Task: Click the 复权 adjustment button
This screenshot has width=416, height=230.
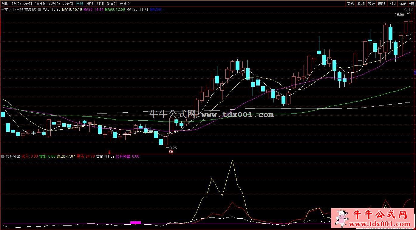Action: pyautogui.click(x=351, y=4)
